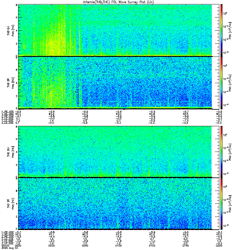Click the 0100 time tick label
This screenshot has height=250, width=234.
(x=119, y=246)
